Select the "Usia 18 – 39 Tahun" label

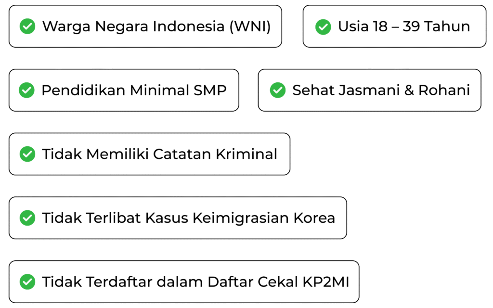[x=403, y=26]
